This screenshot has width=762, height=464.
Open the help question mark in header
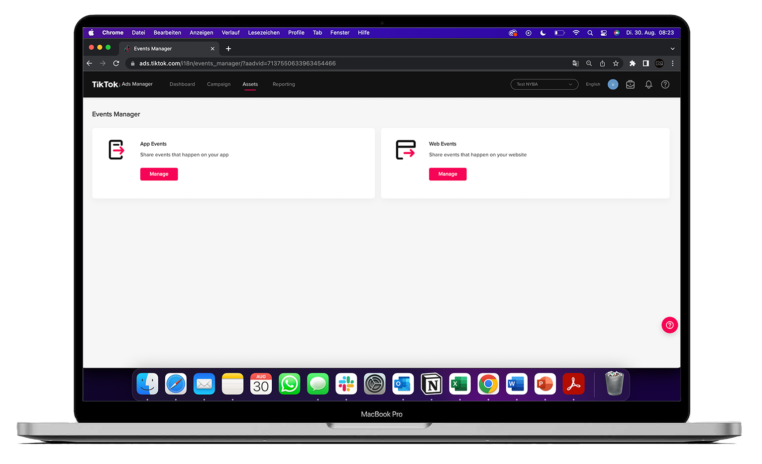665,84
